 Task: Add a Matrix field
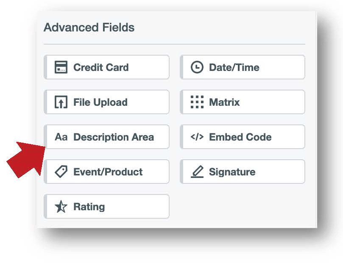coord(243,102)
